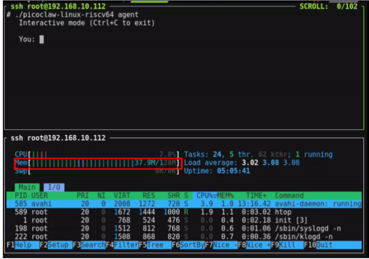Viewport: 369px width, 259px height.
Task: Select the /sbin/klogd -n process row
Action: click(184, 237)
